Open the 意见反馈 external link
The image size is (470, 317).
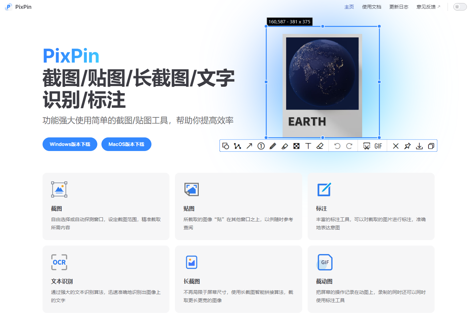428,7
